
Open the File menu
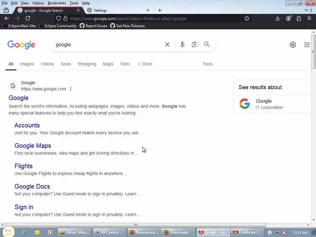click(4, 3)
